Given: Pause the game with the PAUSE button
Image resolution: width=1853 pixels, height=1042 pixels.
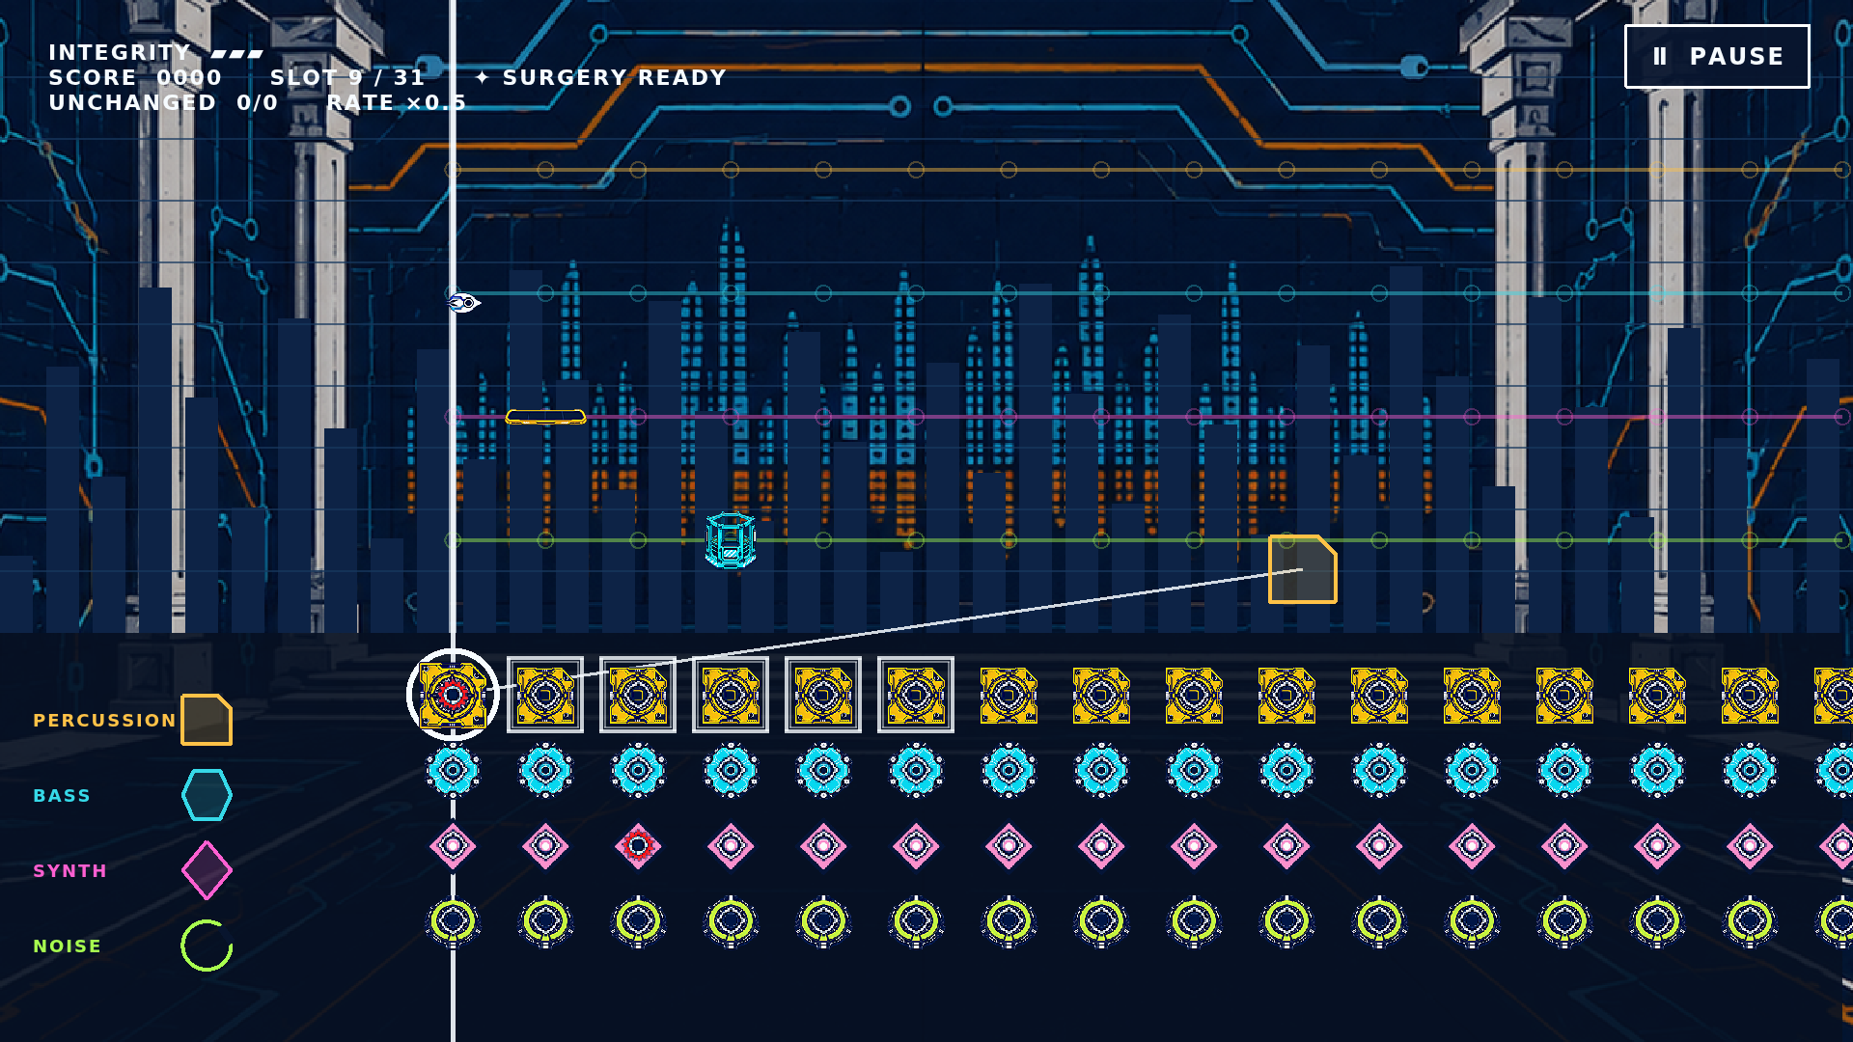Looking at the screenshot, I should [1717, 56].
